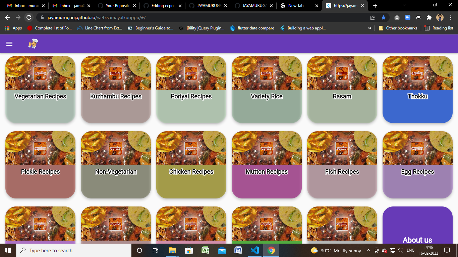Open clock showing 14:46
This screenshot has height=257, width=458.
tap(428, 250)
